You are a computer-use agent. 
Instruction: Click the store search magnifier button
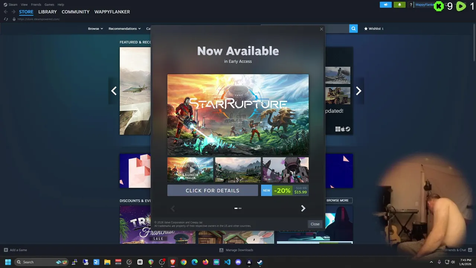pos(353,28)
